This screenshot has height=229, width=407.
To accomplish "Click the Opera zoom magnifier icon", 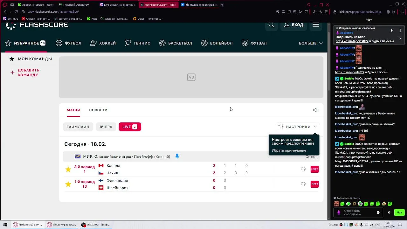I will 278,12.
